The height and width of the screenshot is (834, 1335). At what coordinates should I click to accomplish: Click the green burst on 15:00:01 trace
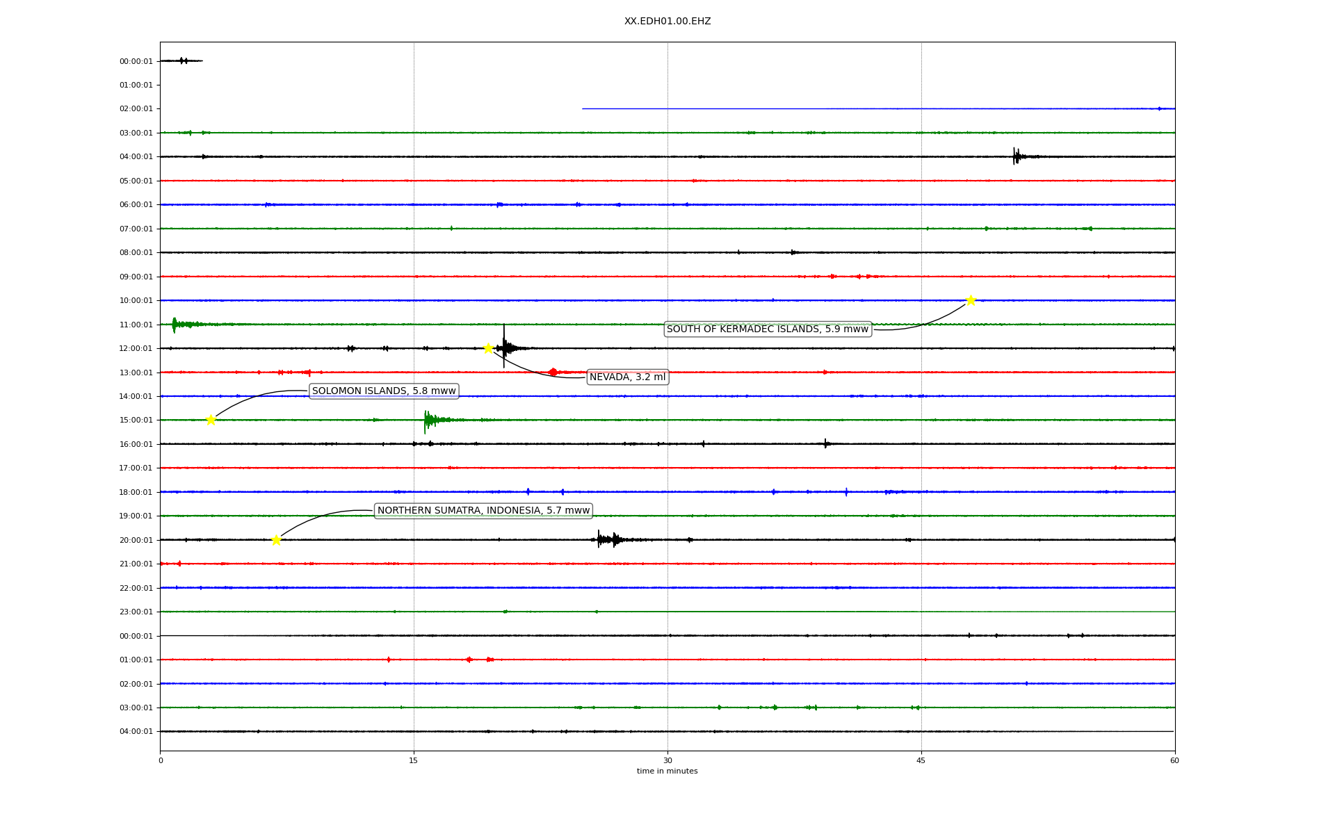[x=429, y=420]
